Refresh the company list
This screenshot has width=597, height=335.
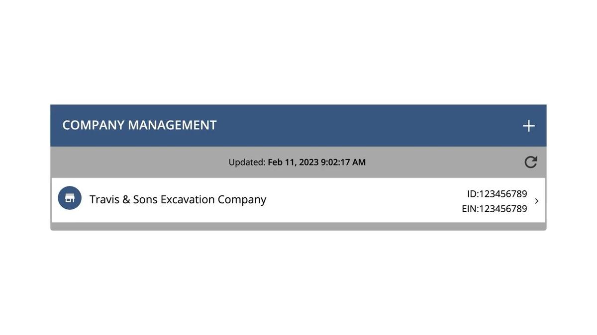[530, 162]
